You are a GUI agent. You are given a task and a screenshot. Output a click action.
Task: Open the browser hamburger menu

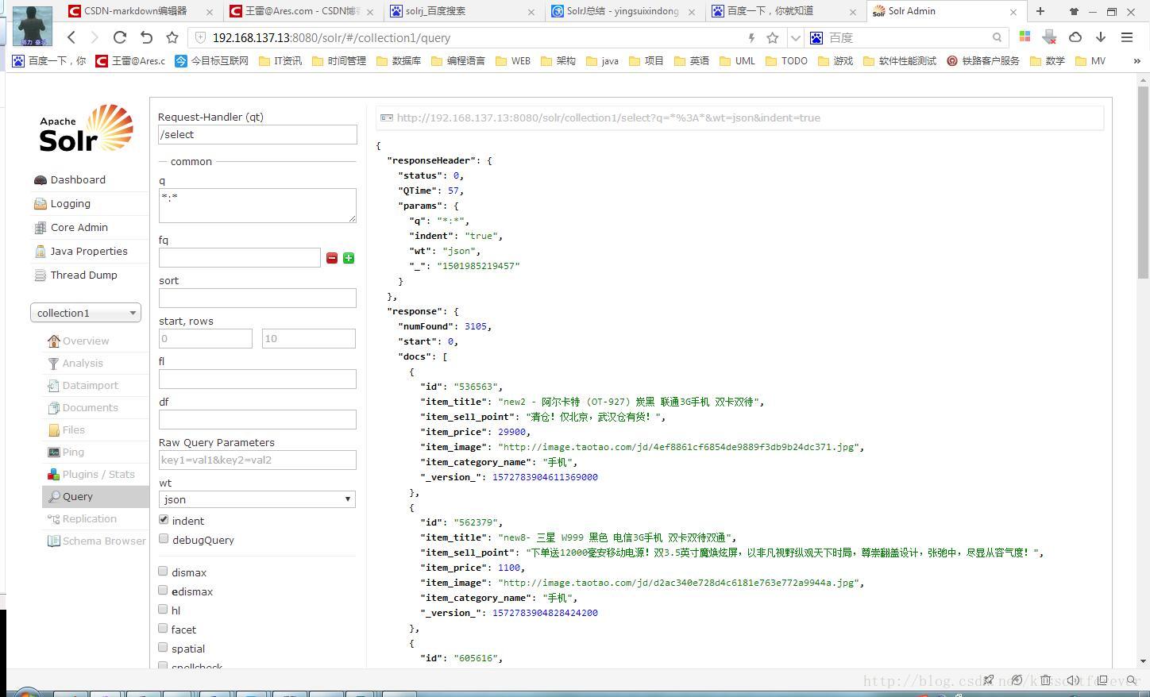[x=1127, y=37]
